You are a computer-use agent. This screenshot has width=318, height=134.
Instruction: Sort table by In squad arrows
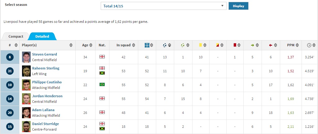pos(134,45)
